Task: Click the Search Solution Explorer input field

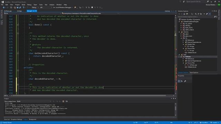Action: [196, 17]
